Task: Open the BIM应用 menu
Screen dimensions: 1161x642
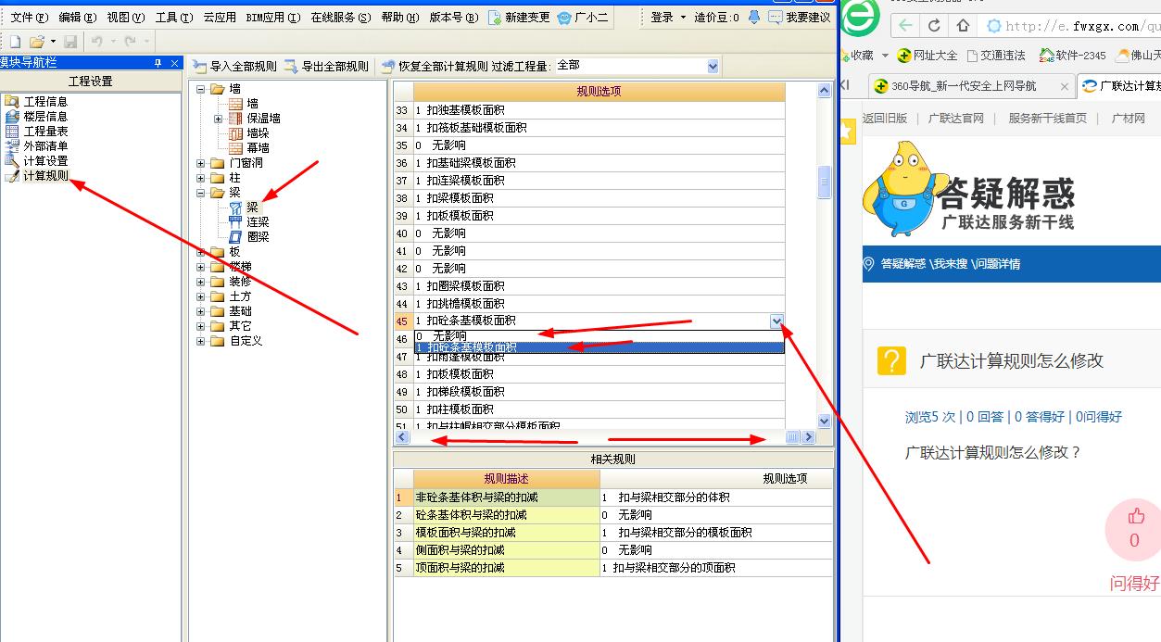Action: click(x=273, y=18)
